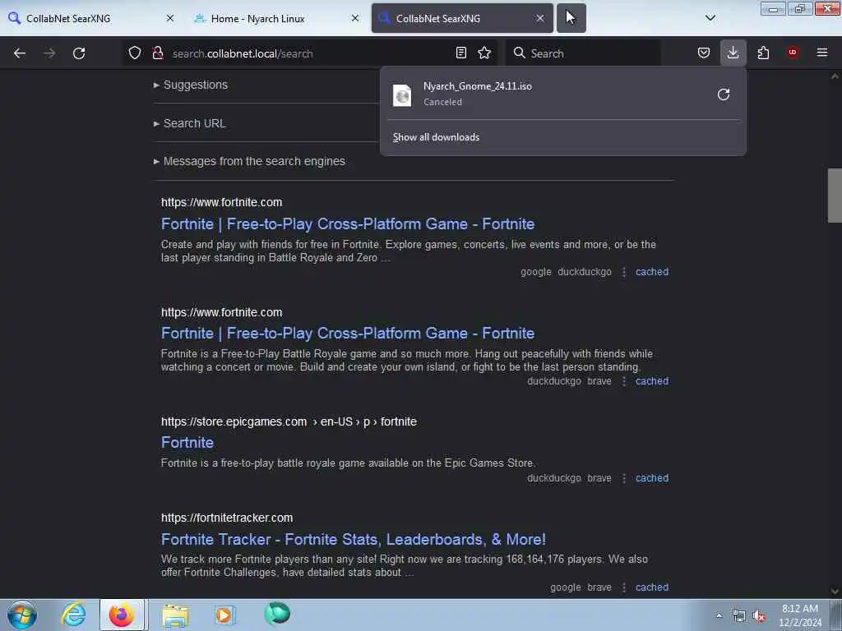Image resolution: width=842 pixels, height=631 pixels.
Task: Open a new tab with plus button
Action: (x=571, y=18)
